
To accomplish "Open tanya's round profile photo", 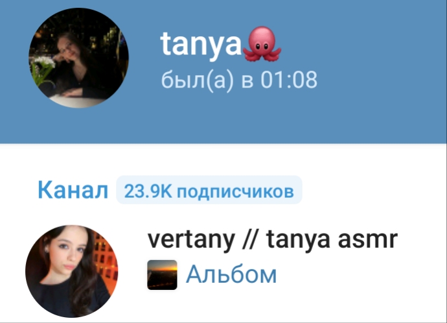I will coord(78,58).
